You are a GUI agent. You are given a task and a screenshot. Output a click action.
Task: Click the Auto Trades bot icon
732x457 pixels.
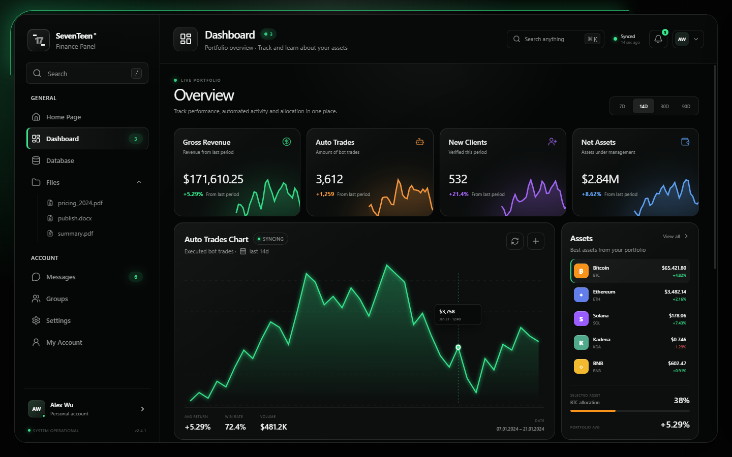pos(420,142)
